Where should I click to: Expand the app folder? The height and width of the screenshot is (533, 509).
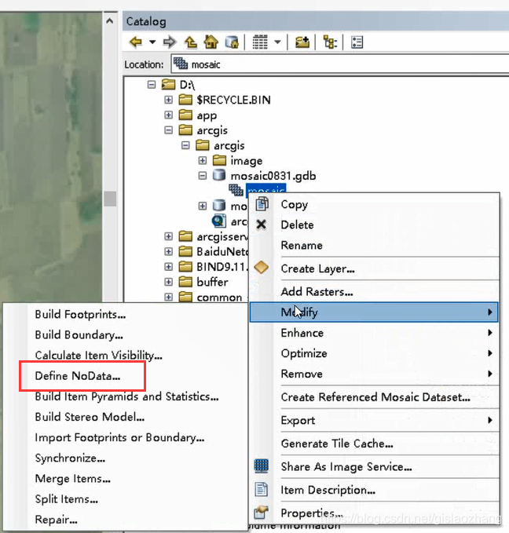tap(168, 115)
